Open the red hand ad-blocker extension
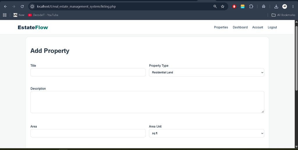The width and height of the screenshot is (298, 150). [234, 6]
